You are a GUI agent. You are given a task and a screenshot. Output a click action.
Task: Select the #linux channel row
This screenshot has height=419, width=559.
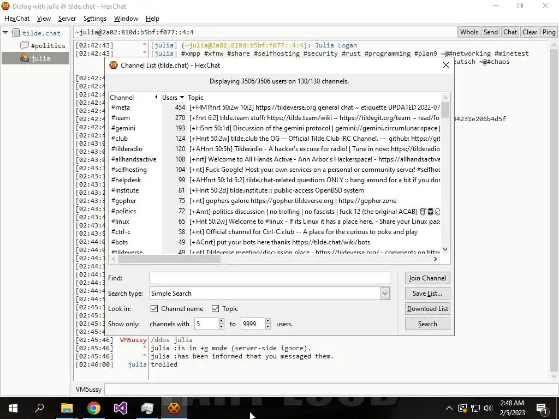pos(275,222)
